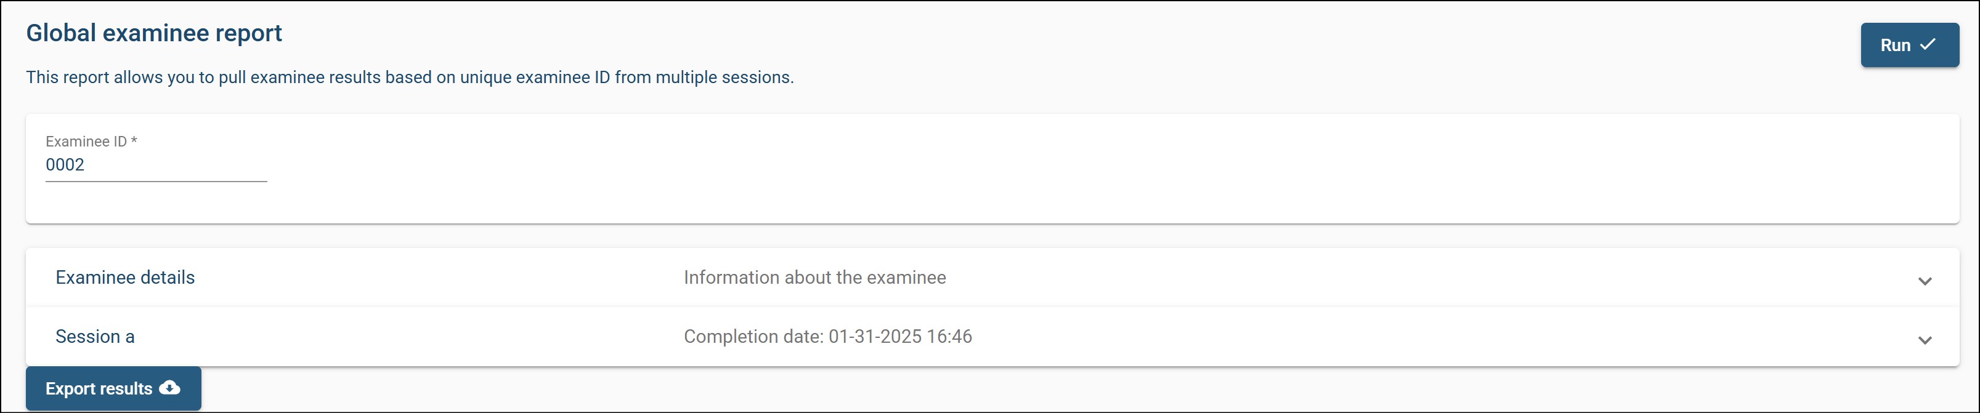
Task: Expand Examinee details with its chevron
Action: [x=1925, y=281]
